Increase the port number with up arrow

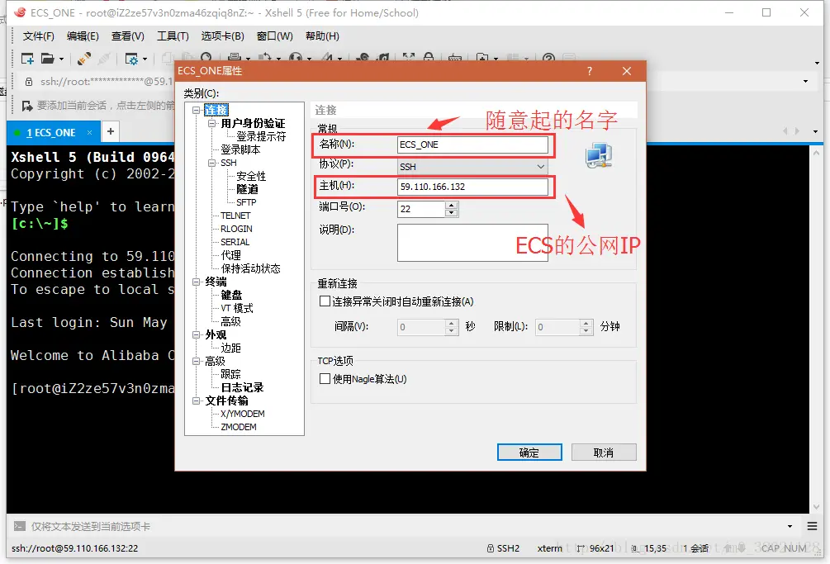tap(452, 206)
